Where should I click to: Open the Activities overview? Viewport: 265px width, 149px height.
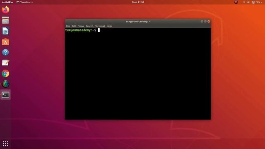click(7, 2)
